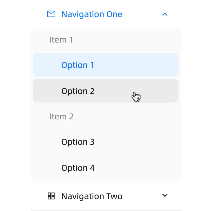Pick the first option below Item 2
The width and height of the screenshot is (212, 211).
(78, 142)
